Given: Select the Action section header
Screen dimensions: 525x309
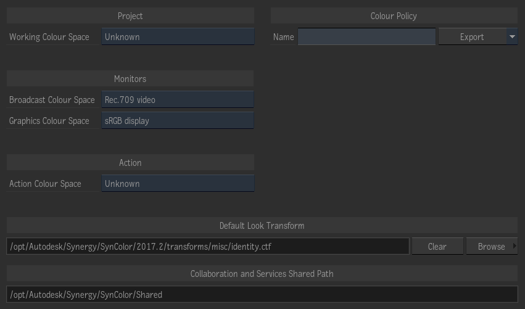Looking at the screenshot, I should coord(130,163).
